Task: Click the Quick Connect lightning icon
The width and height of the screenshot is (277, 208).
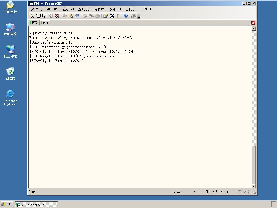Action: click(38, 16)
